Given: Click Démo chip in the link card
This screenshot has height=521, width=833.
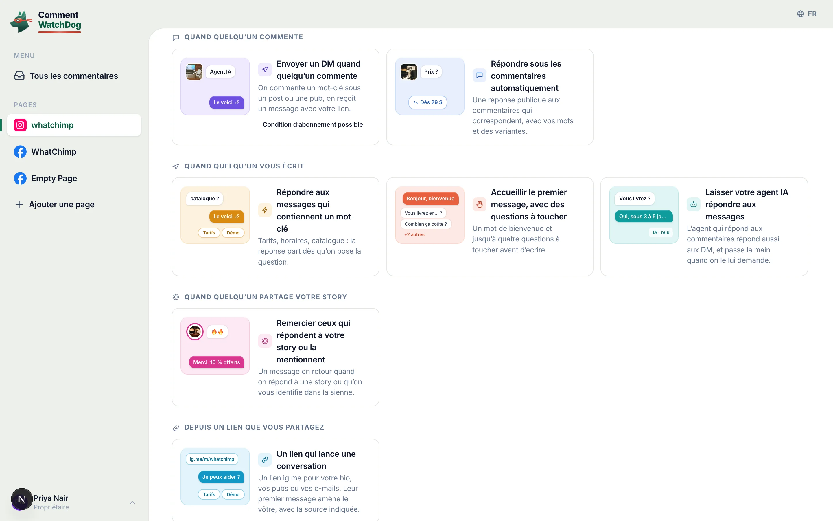Looking at the screenshot, I should 233,494.
